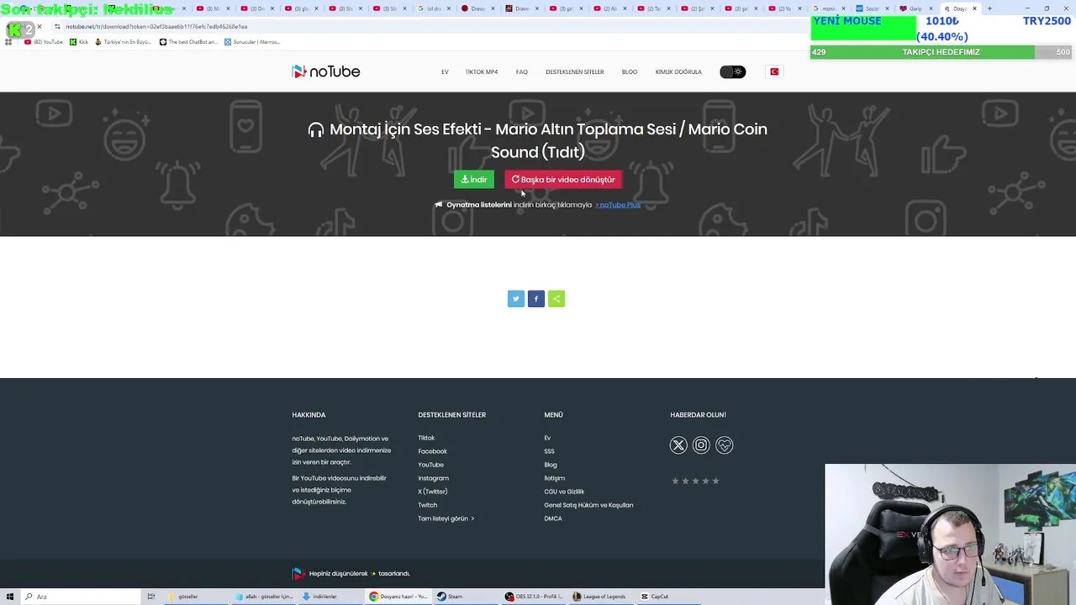The height and width of the screenshot is (605, 1076).
Task: Open X (Twitter) footer link
Action: [x=432, y=492]
